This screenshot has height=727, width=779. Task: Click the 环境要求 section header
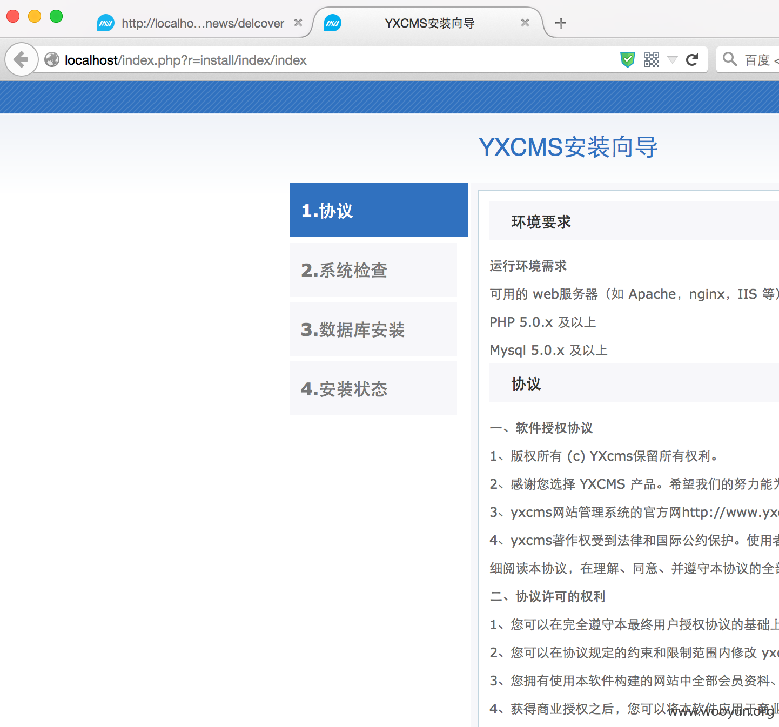[634, 221]
